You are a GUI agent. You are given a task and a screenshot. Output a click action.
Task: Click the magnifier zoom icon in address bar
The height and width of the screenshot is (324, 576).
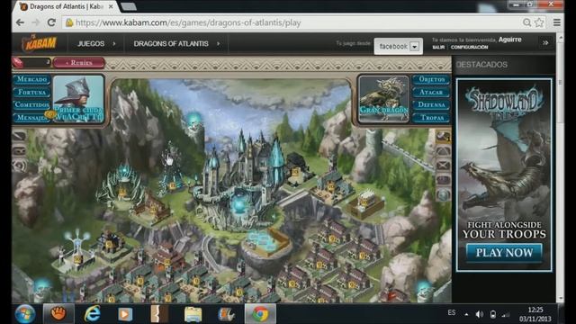pyautogui.click(x=526, y=22)
